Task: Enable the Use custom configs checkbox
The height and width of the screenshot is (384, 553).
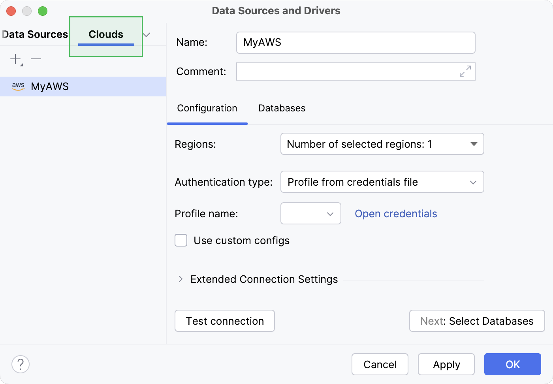Action: point(181,240)
